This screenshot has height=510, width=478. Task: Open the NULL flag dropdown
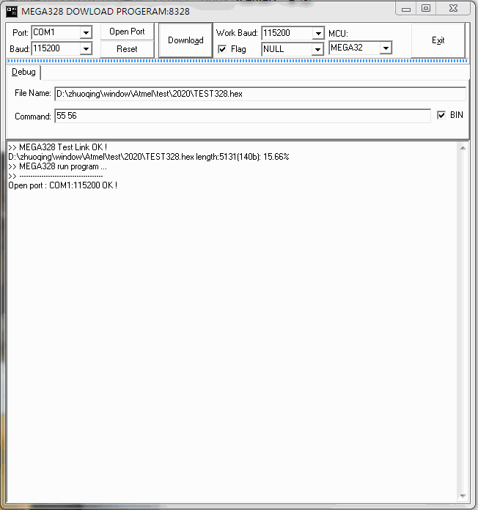tap(317, 49)
